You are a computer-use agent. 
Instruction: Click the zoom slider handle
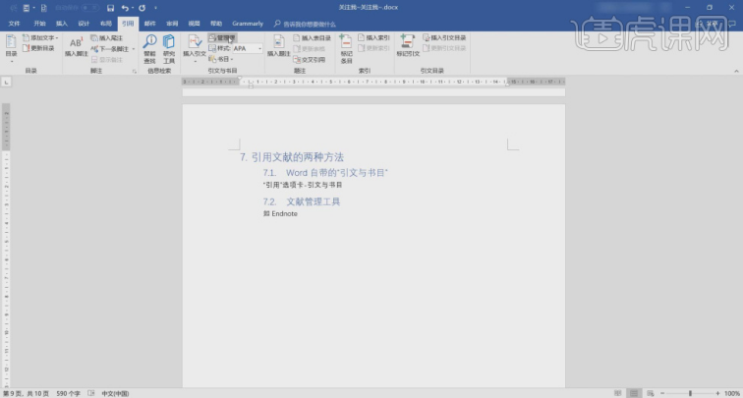coord(690,393)
